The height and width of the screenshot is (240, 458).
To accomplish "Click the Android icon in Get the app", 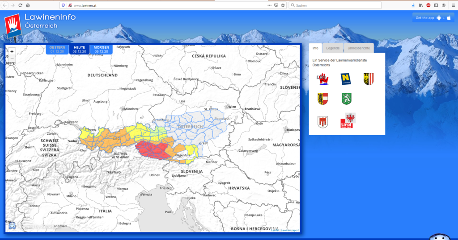I will coord(439,18).
